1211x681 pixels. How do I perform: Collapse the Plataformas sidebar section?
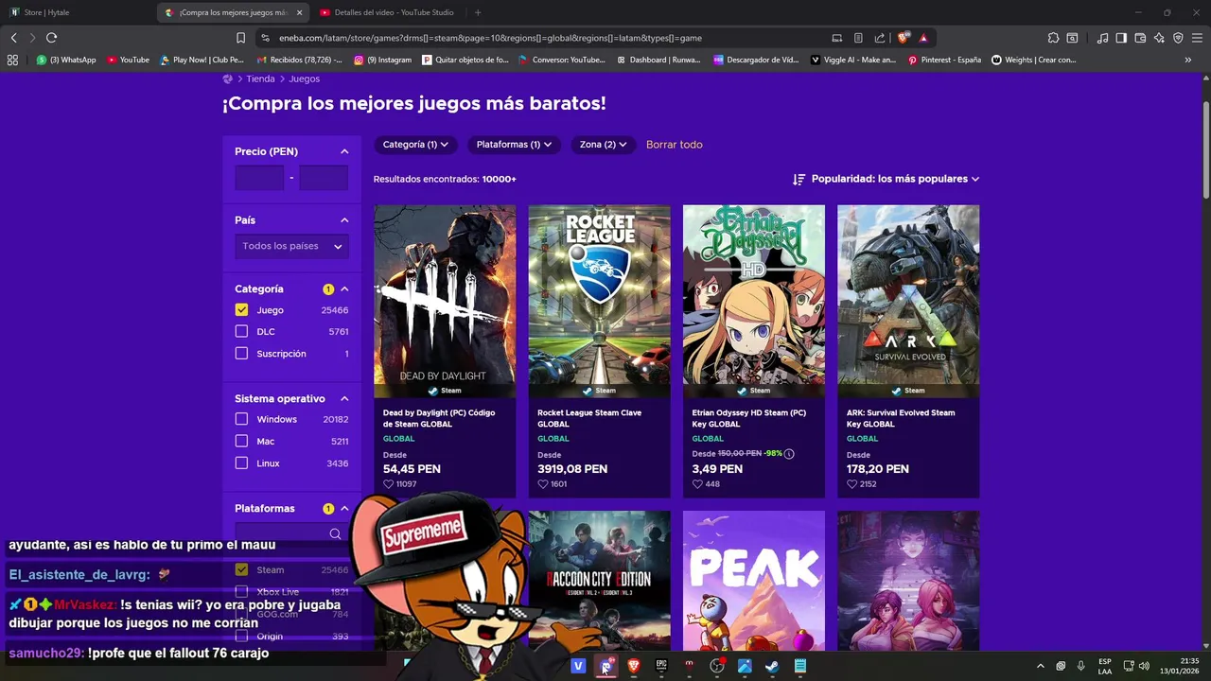coord(344,509)
